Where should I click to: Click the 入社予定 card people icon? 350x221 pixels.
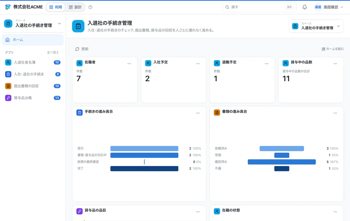[148, 63]
